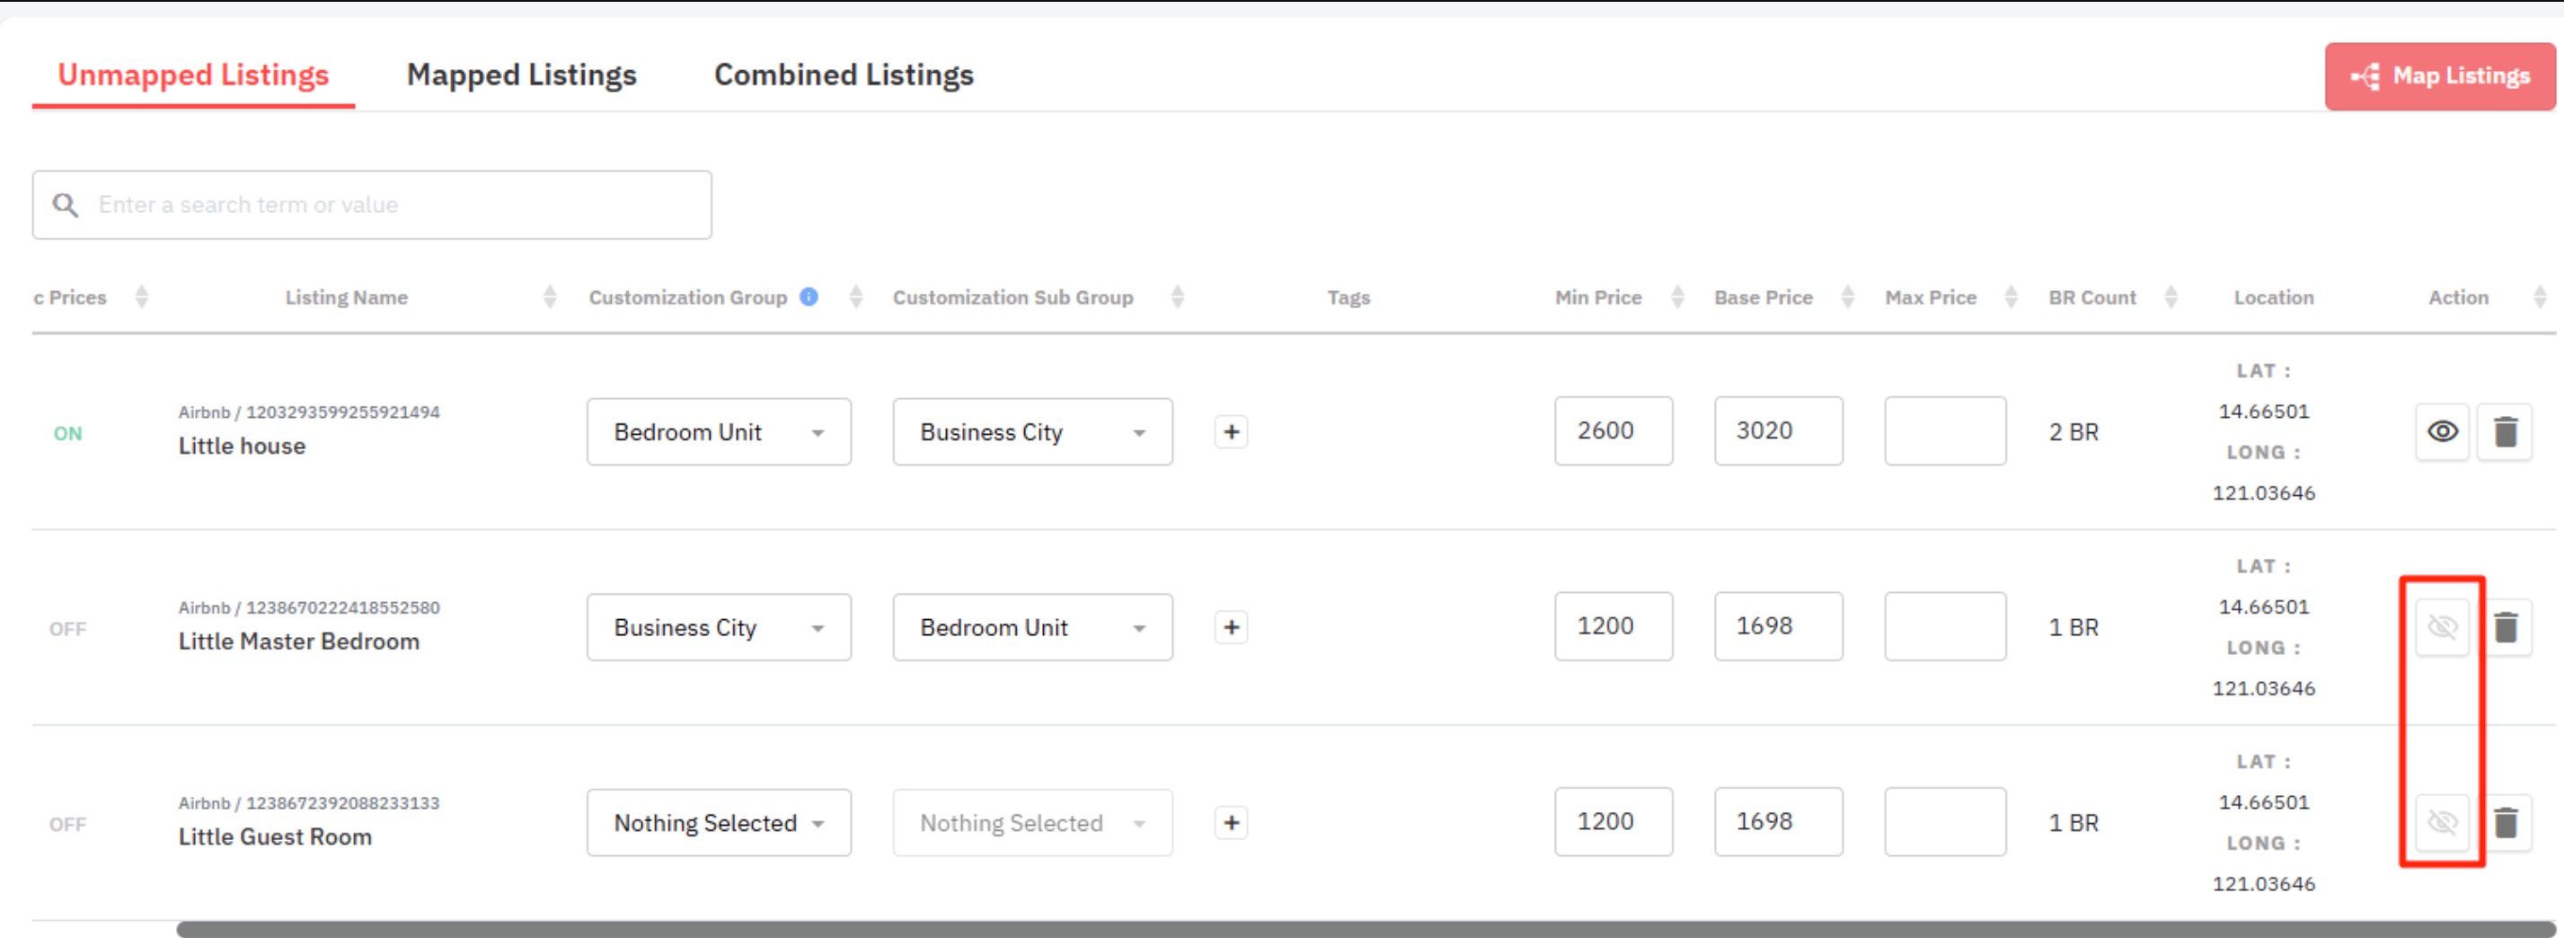Click the search term input field
The height and width of the screenshot is (938, 2564).
371,205
